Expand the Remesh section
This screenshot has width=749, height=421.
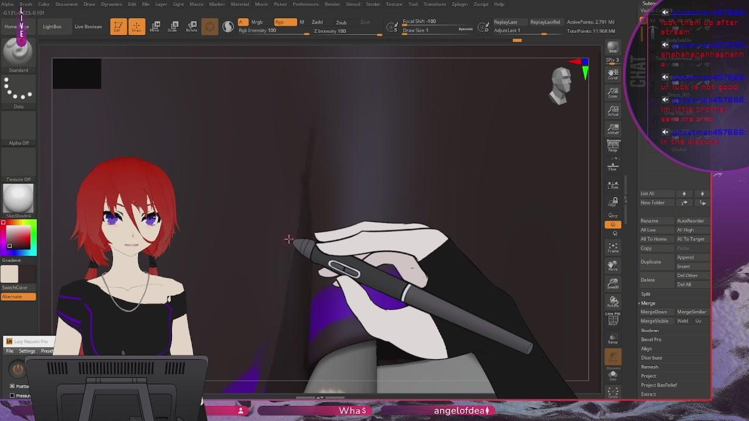click(650, 367)
